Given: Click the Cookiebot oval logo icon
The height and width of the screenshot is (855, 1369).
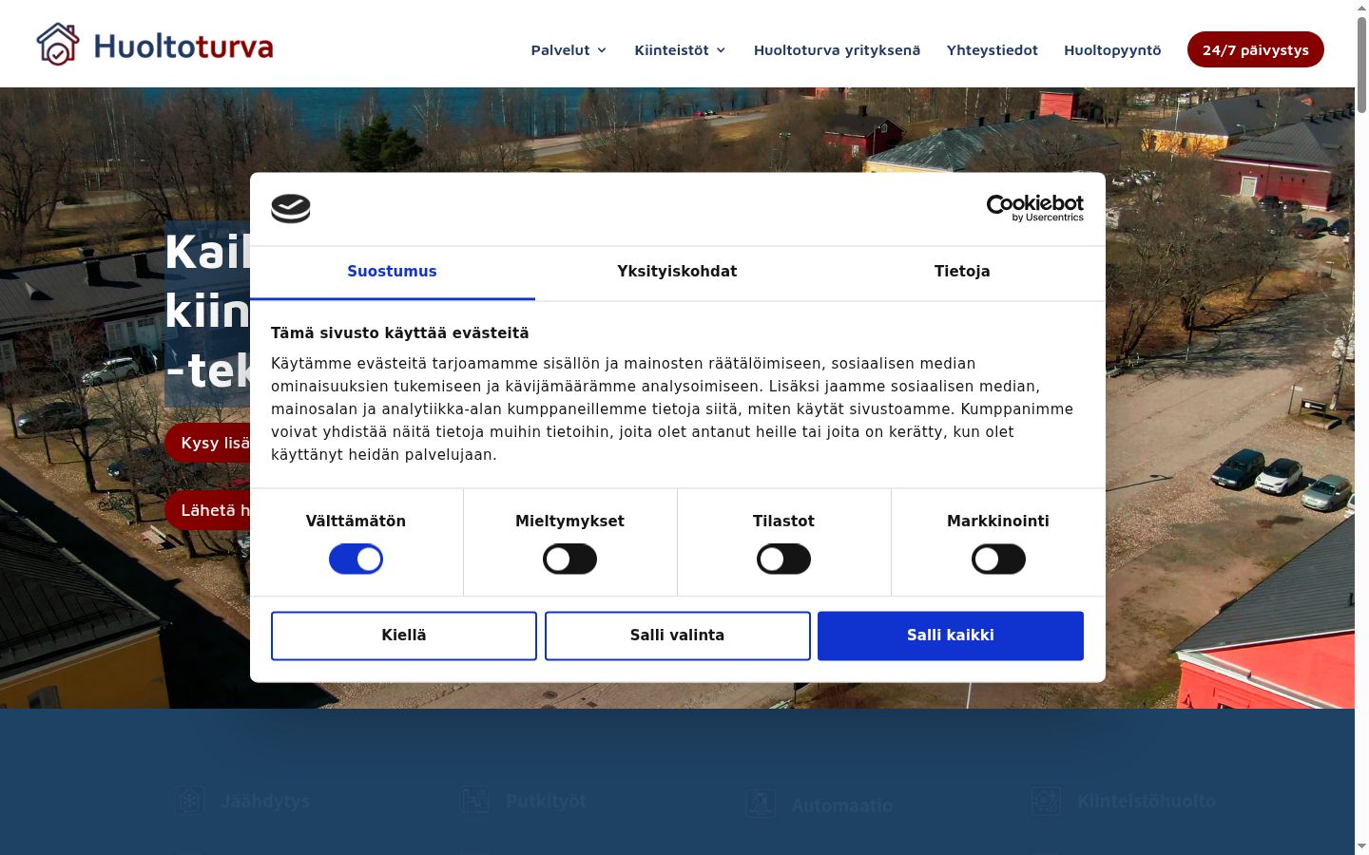Looking at the screenshot, I should [291, 208].
